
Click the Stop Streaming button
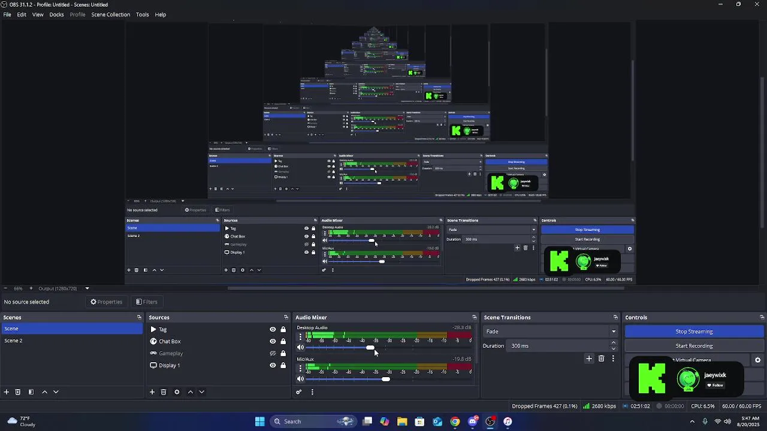pos(694,332)
